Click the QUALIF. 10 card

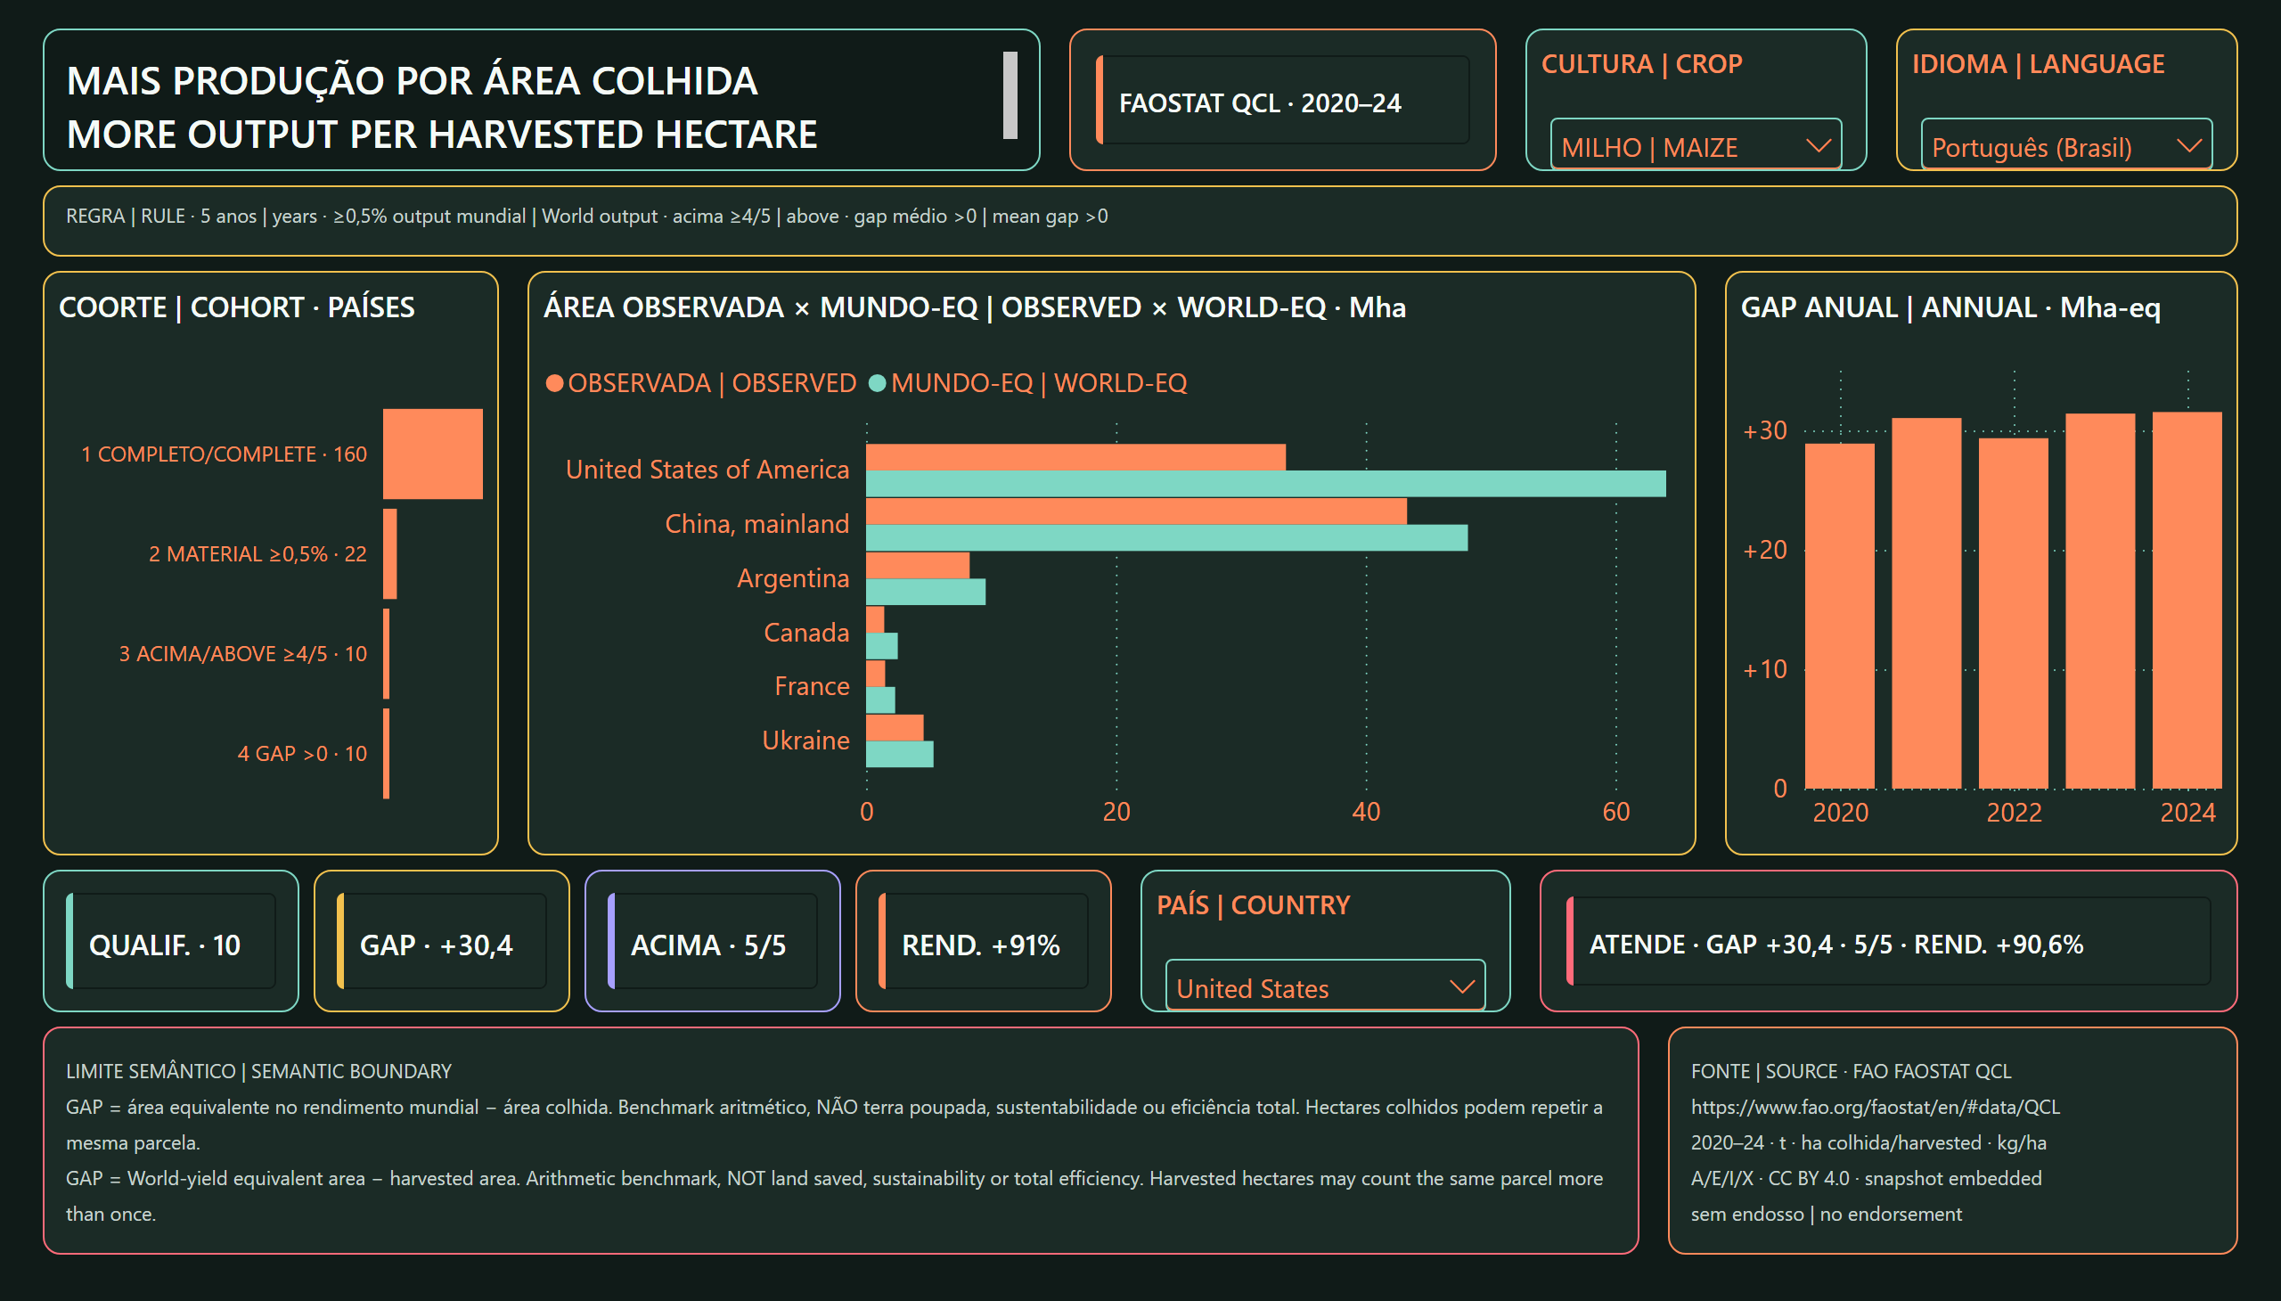pos(171,942)
